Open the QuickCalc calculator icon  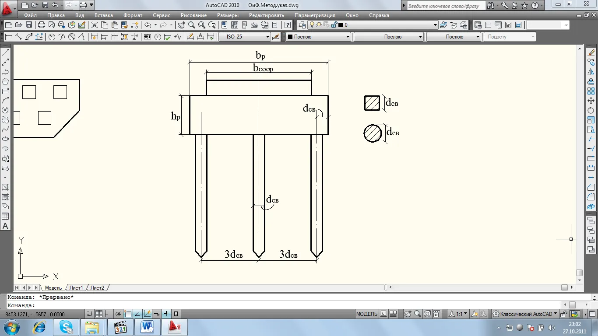[x=274, y=25]
